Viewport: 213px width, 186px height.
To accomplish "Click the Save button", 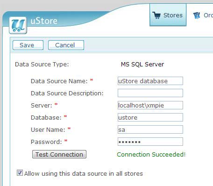I will [x=28, y=45].
